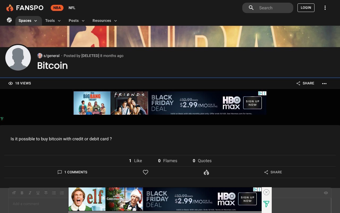
Task: Switch to the NFL section
Action: click(x=72, y=8)
